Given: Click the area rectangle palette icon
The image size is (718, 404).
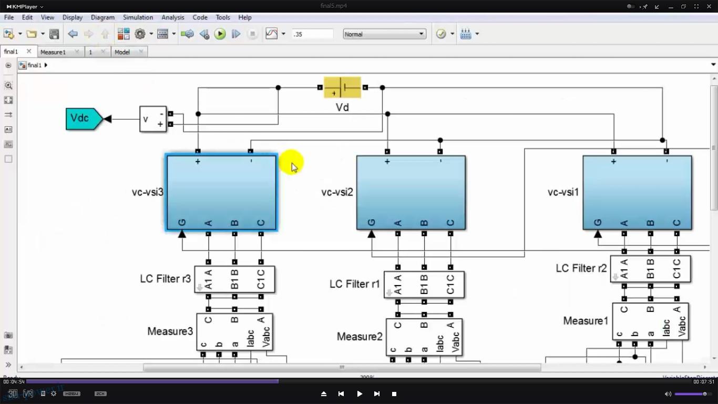Looking at the screenshot, I should pos(8,159).
